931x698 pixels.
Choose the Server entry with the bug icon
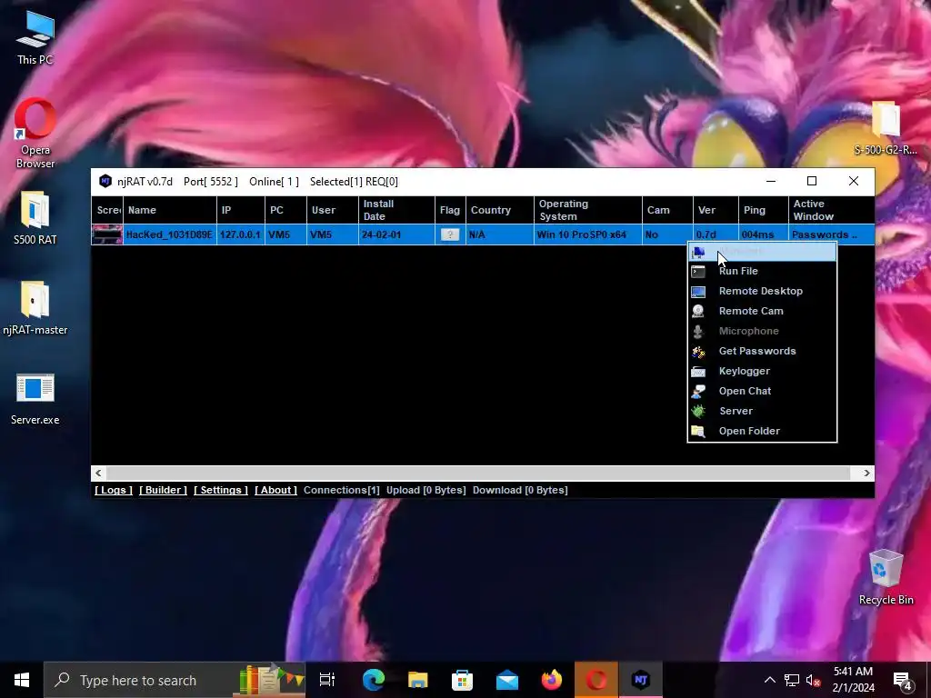pyautogui.click(x=762, y=412)
